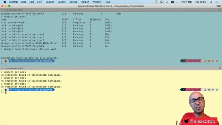Open Spotlight search in menu bar
The image size is (222, 125).
point(211,2)
